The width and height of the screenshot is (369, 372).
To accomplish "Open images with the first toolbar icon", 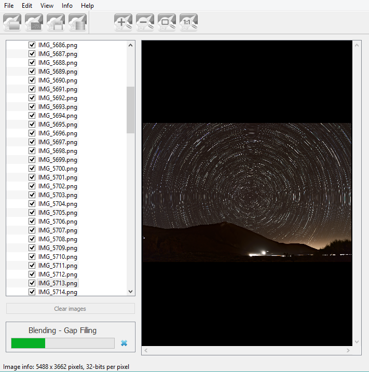I will pos(12,22).
